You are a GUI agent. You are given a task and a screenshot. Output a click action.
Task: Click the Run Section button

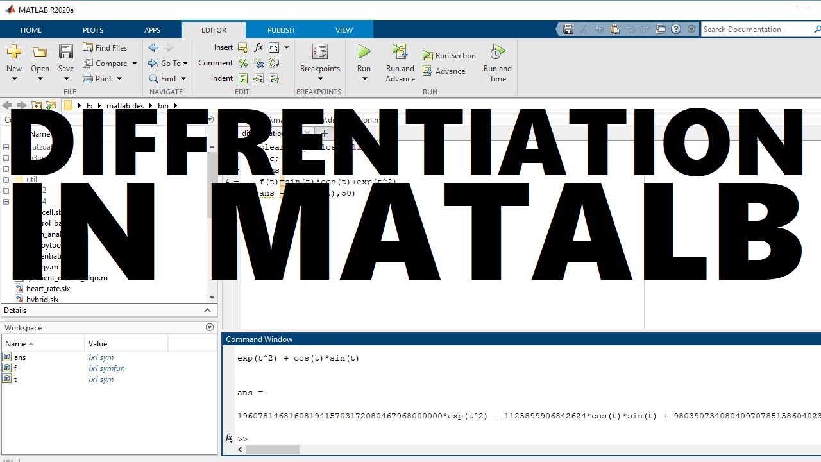click(x=449, y=56)
